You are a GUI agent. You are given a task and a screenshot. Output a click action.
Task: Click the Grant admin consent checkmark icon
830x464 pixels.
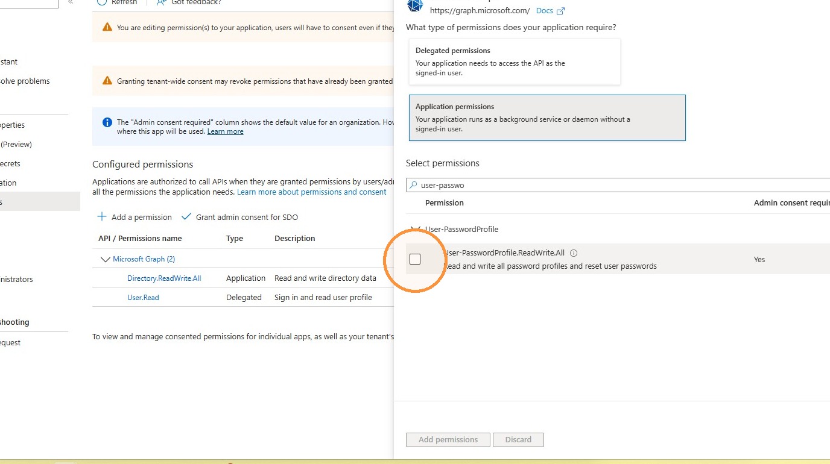[186, 217]
